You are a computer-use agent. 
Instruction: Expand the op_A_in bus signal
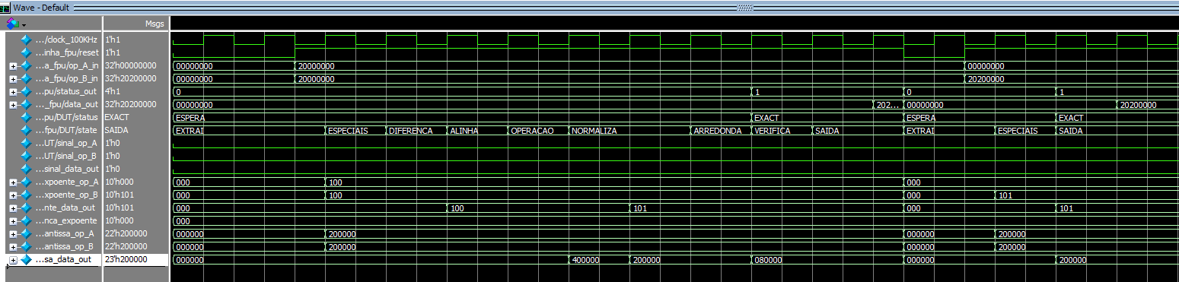pos(13,65)
